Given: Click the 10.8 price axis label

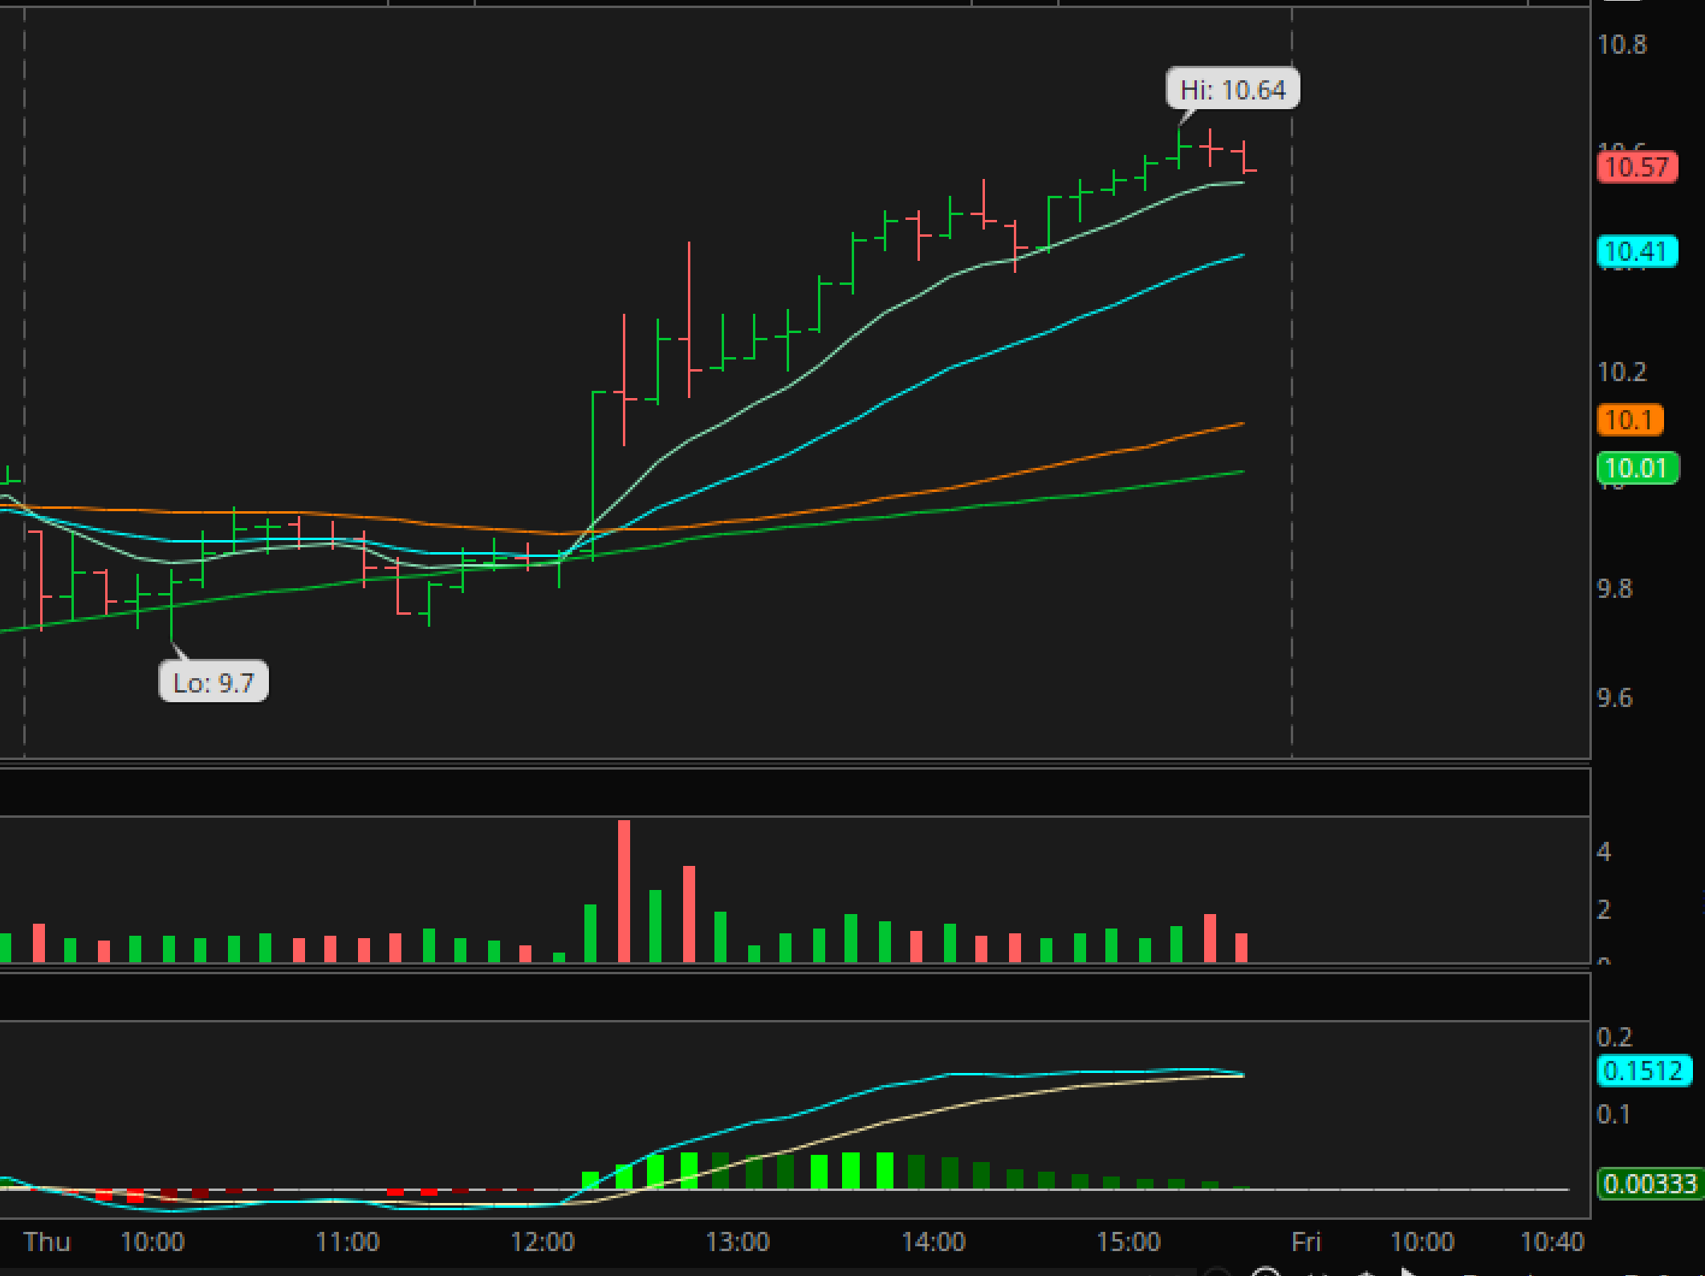Looking at the screenshot, I should point(1622,44).
